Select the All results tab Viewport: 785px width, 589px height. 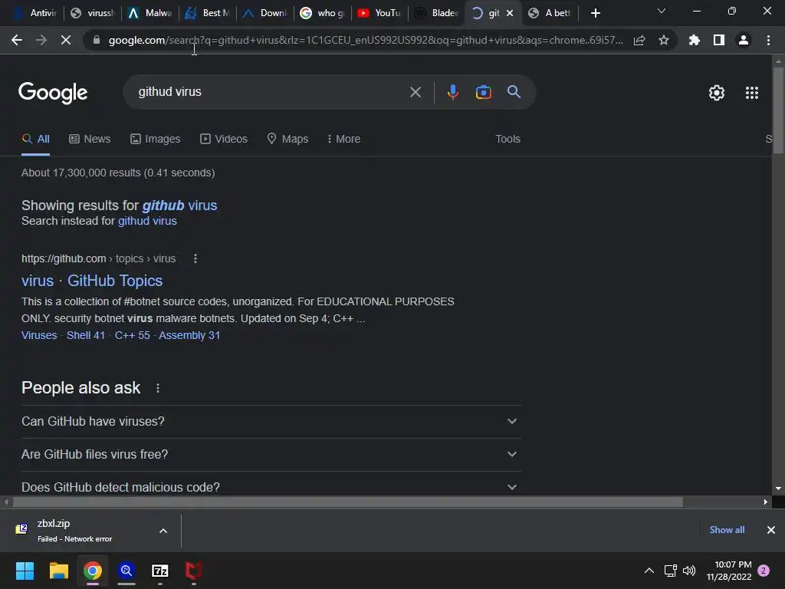[35, 139]
